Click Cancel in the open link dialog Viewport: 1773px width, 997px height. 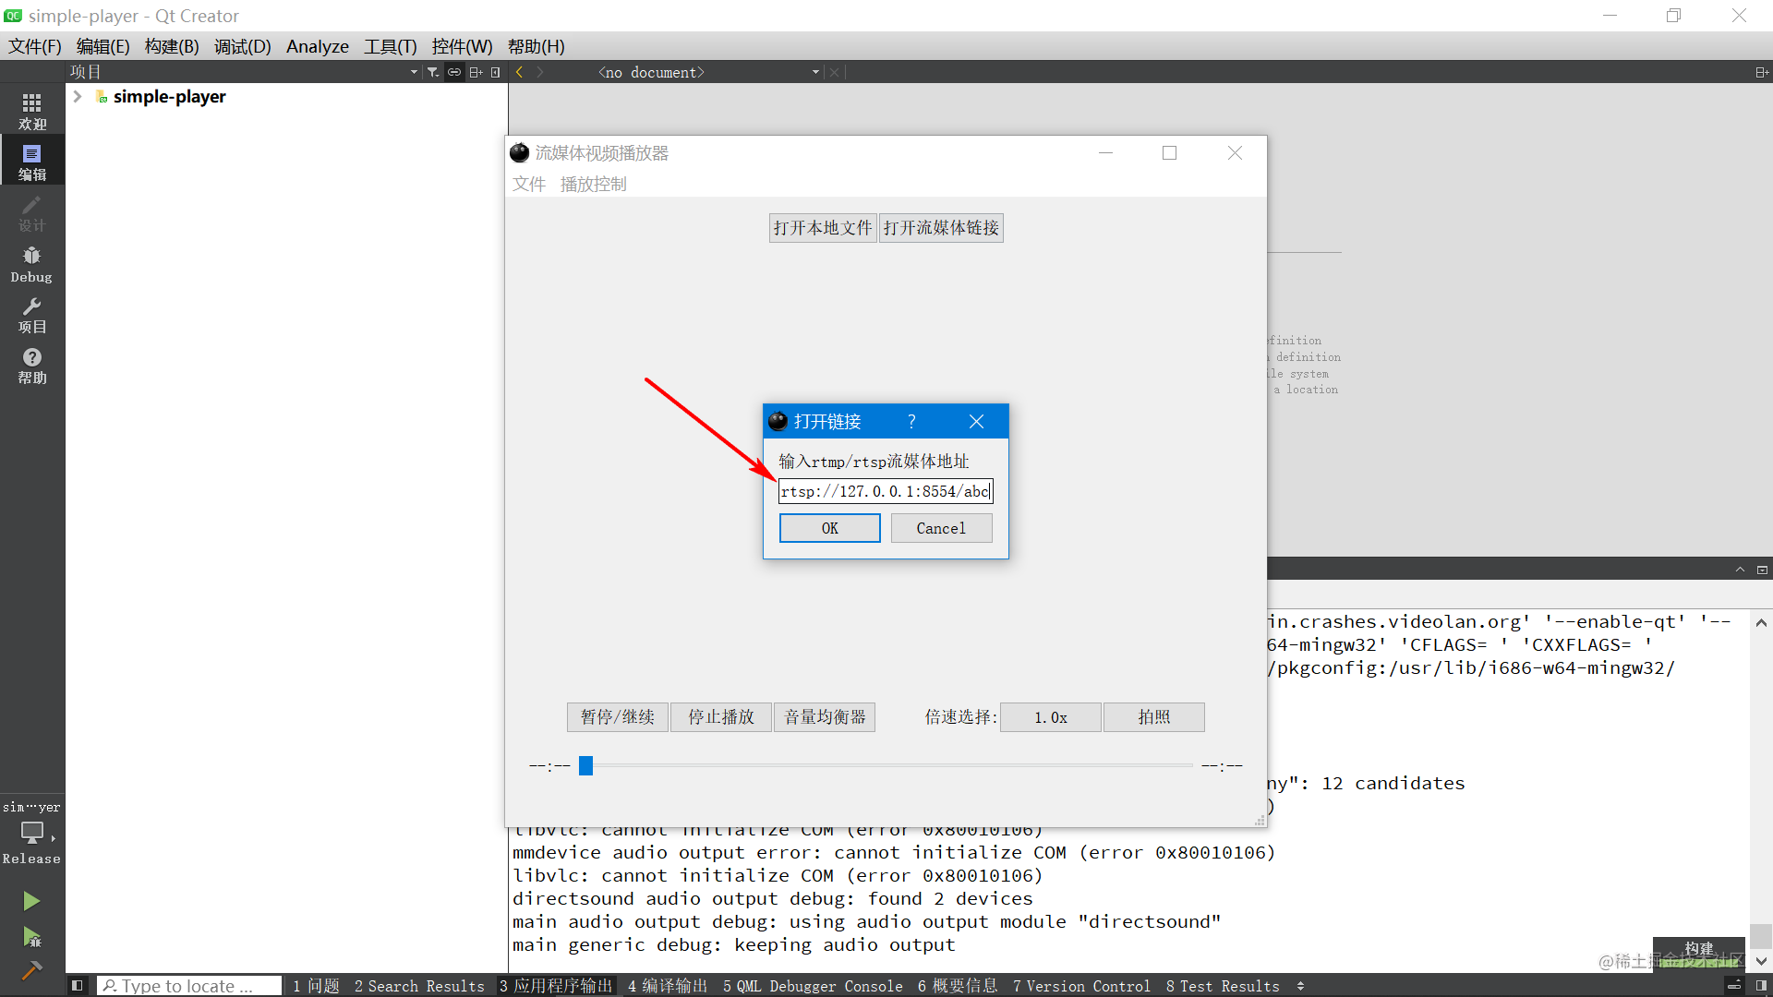pos(941,528)
